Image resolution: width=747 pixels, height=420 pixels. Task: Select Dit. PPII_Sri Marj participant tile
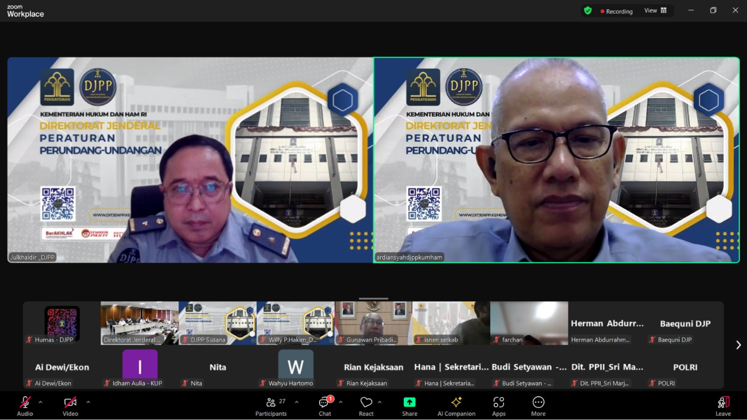(x=607, y=367)
